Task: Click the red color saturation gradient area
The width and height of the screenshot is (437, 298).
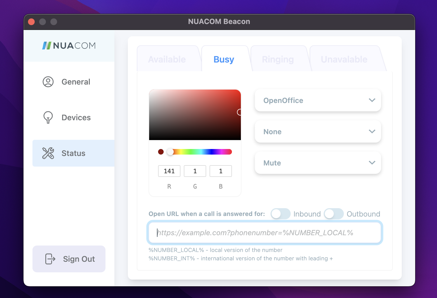Action: [195, 115]
